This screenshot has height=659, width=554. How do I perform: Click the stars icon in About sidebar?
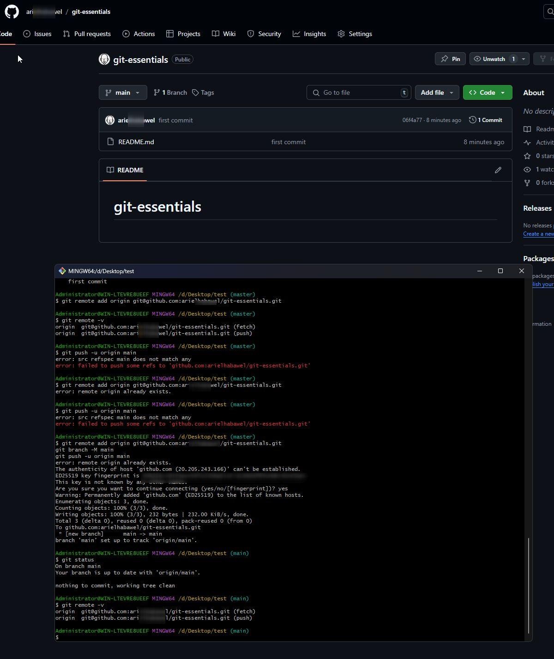[x=527, y=156]
